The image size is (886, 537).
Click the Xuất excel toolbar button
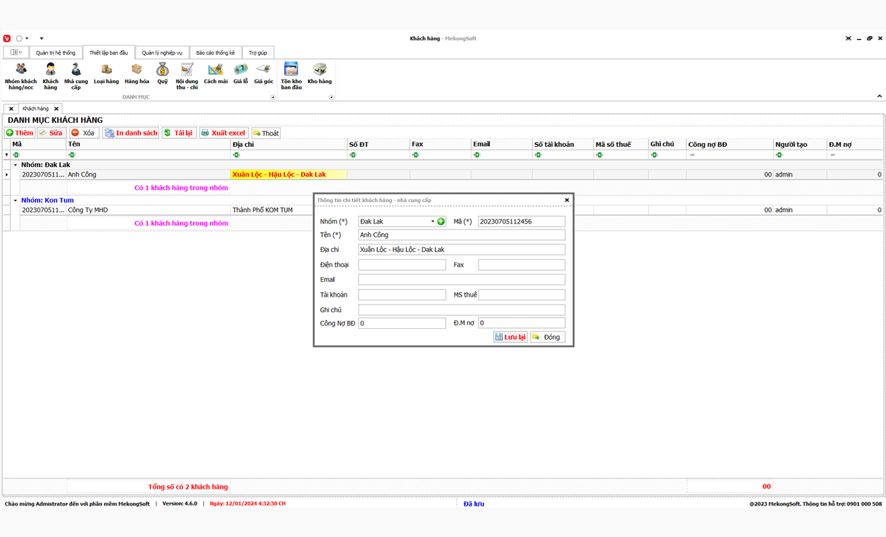click(x=224, y=134)
